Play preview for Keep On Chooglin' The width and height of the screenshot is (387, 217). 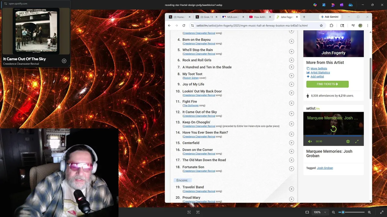click(291, 124)
